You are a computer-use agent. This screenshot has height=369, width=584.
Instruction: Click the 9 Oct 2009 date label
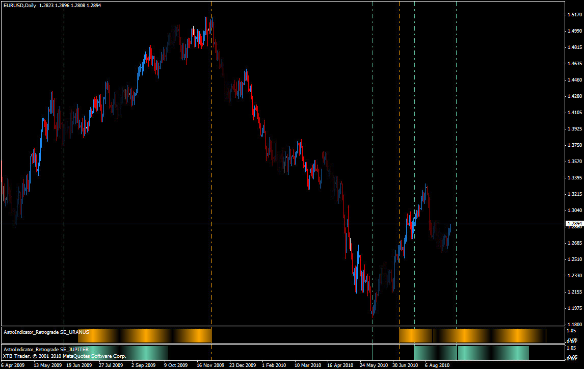[176, 365]
